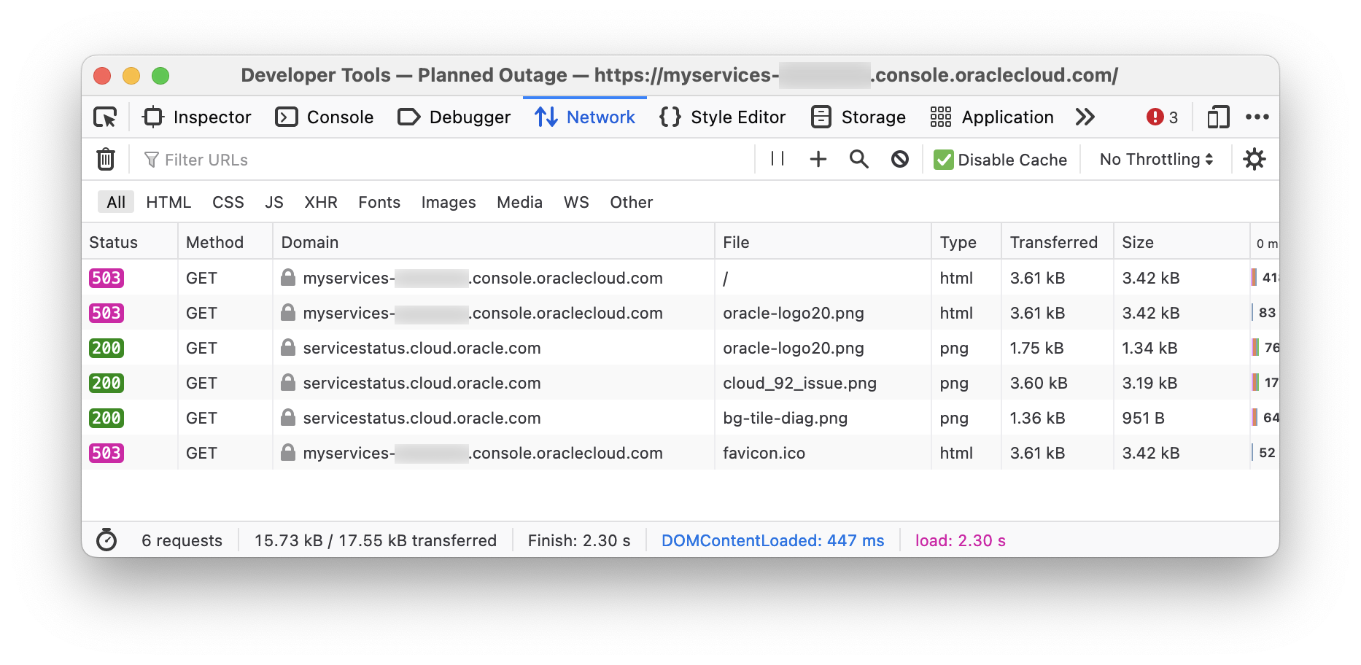Viewport: 1361px width, 665px height.
Task: Open the Debugger tab
Action: (454, 117)
